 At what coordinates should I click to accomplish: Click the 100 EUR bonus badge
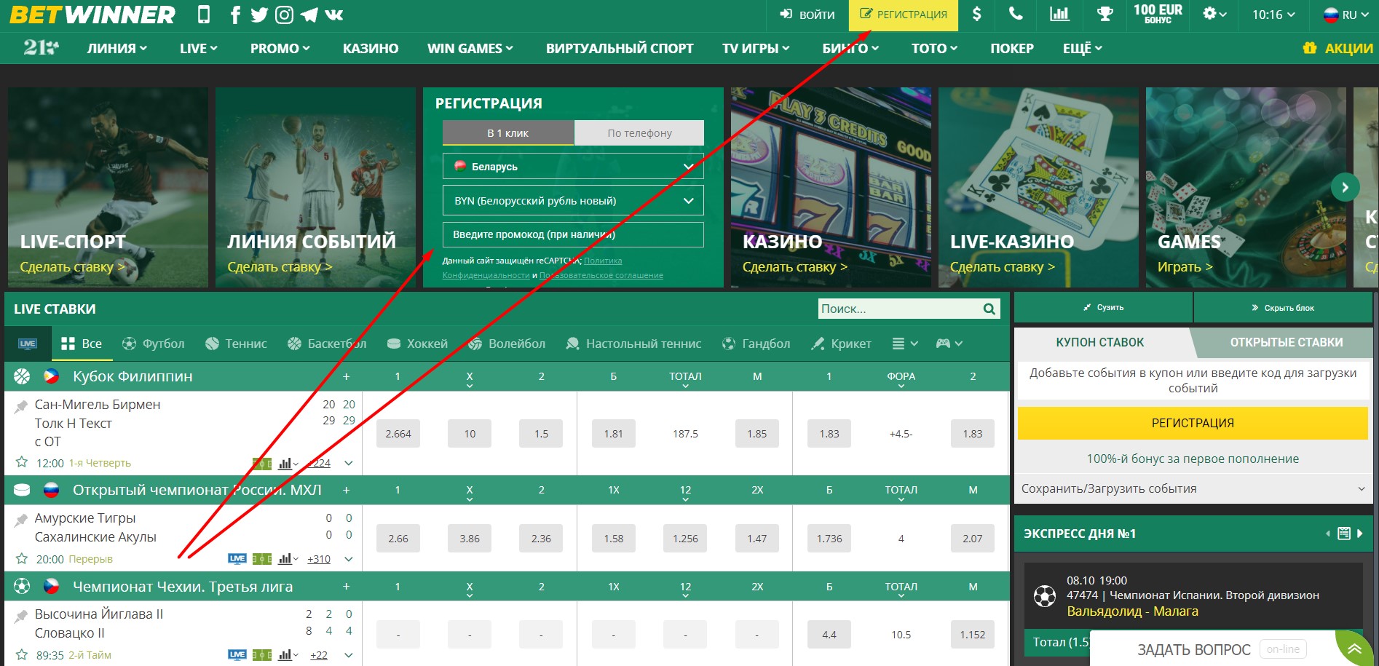tap(1158, 14)
